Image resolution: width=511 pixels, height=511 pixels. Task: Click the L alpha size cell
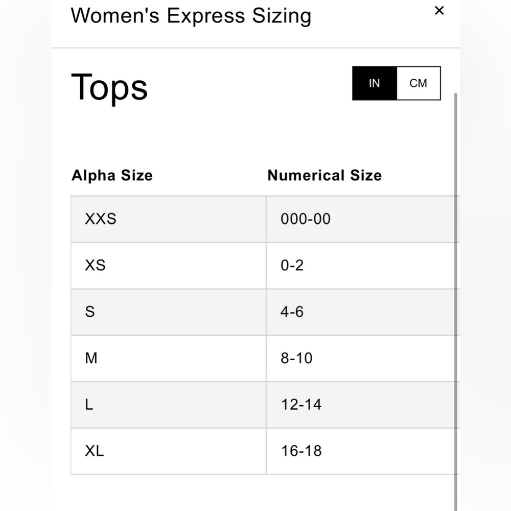click(x=169, y=405)
